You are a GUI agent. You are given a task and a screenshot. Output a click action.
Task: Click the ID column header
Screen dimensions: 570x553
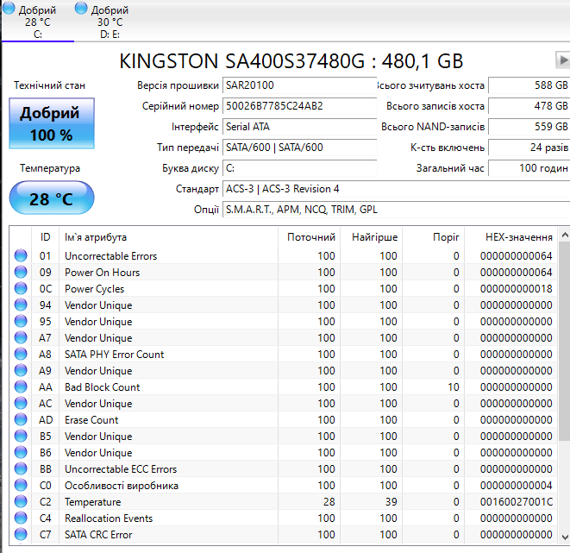tap(45, 237)
